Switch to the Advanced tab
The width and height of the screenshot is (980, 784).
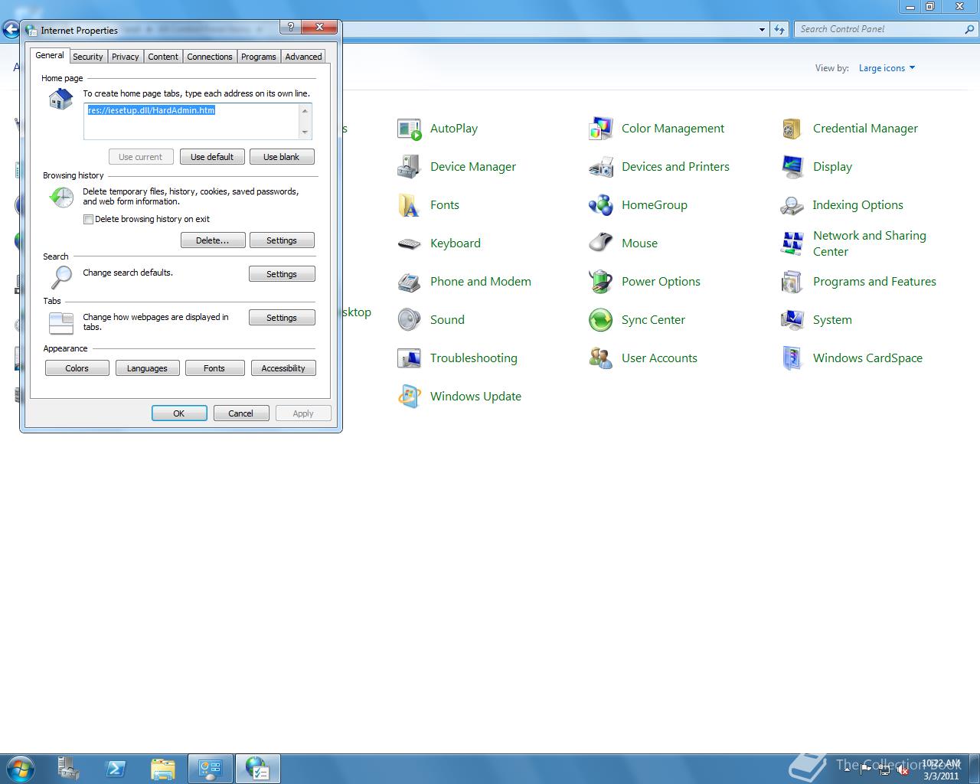tap(303, 57)
